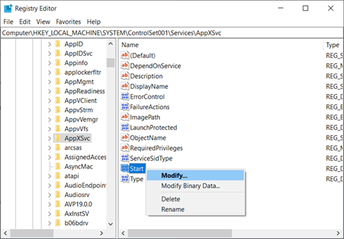Select the LaunchProtected DWORD icon
This screenshot has width=344, height=239.
point(125,127)
